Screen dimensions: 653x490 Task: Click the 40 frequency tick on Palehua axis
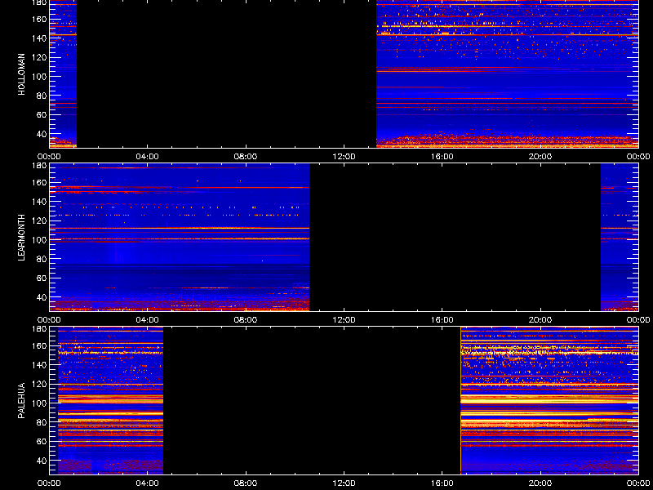pos(42,461)
